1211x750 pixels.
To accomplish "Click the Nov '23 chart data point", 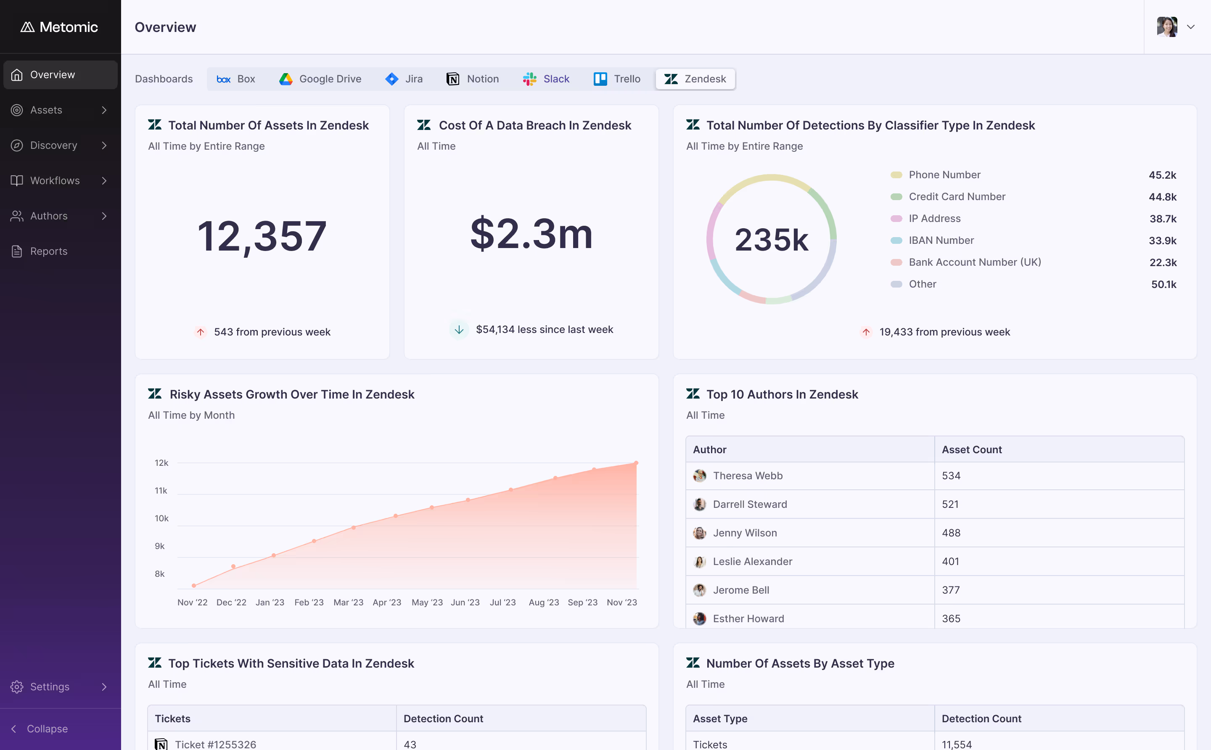I will click(636, 463).
